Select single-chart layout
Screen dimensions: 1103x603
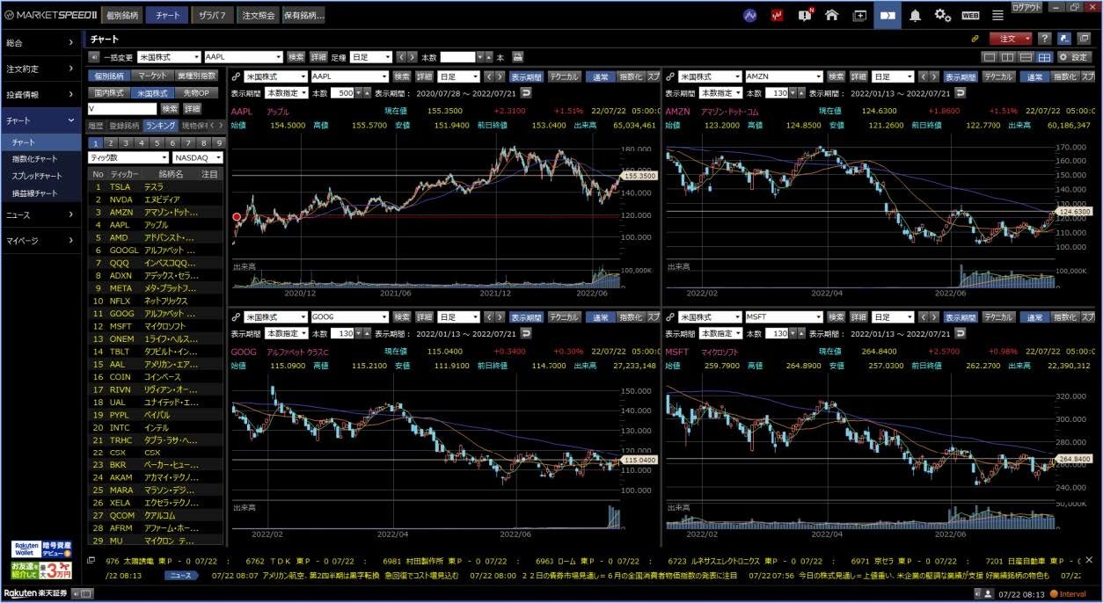990,57
